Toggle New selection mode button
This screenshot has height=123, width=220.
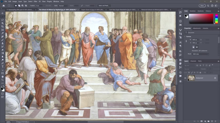coord(16,6)
